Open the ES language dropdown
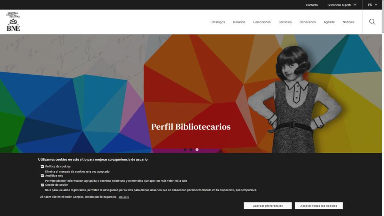384x216 pixels. (x=372, y=5)
